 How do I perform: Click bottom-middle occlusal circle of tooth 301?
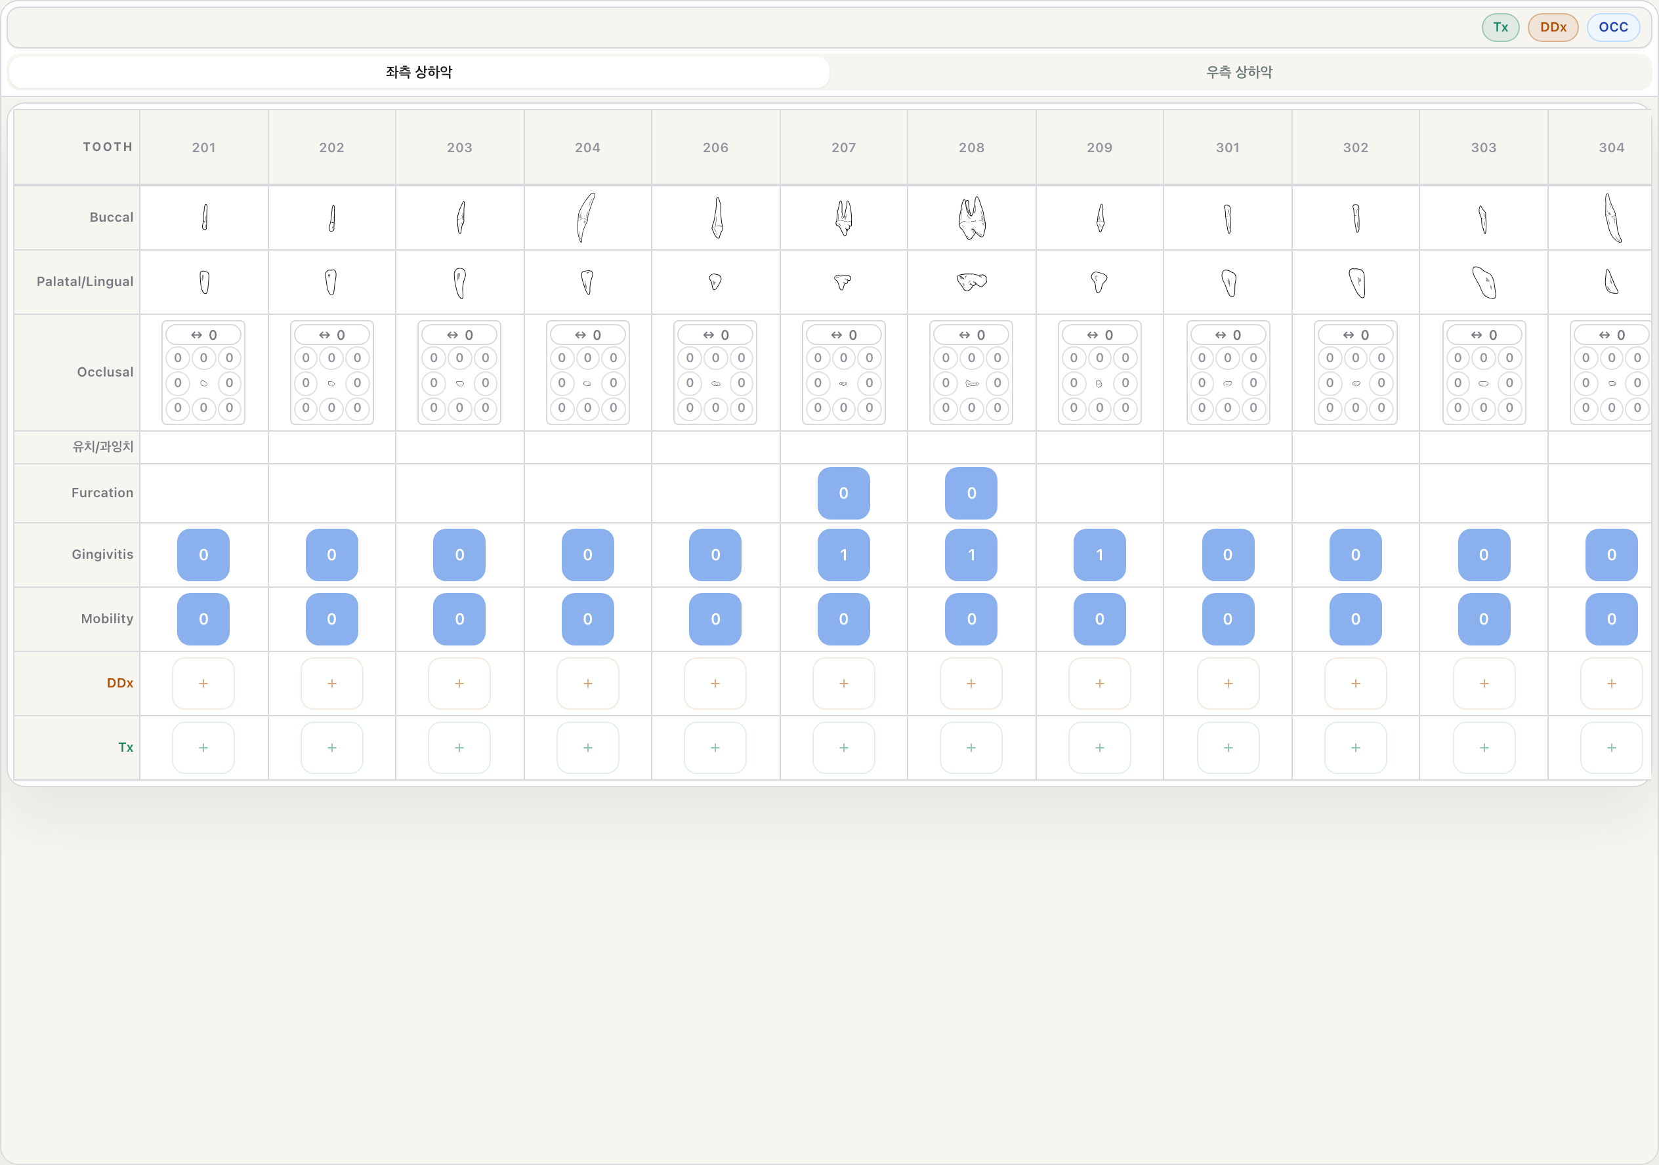tap(1228, 408)
